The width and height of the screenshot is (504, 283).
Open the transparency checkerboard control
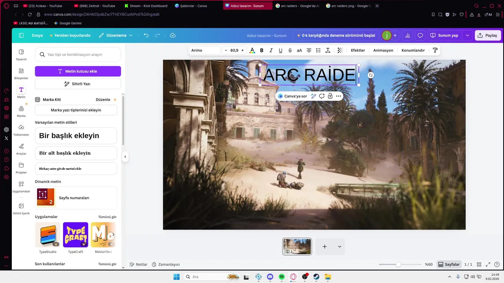[x=340, y=50]
